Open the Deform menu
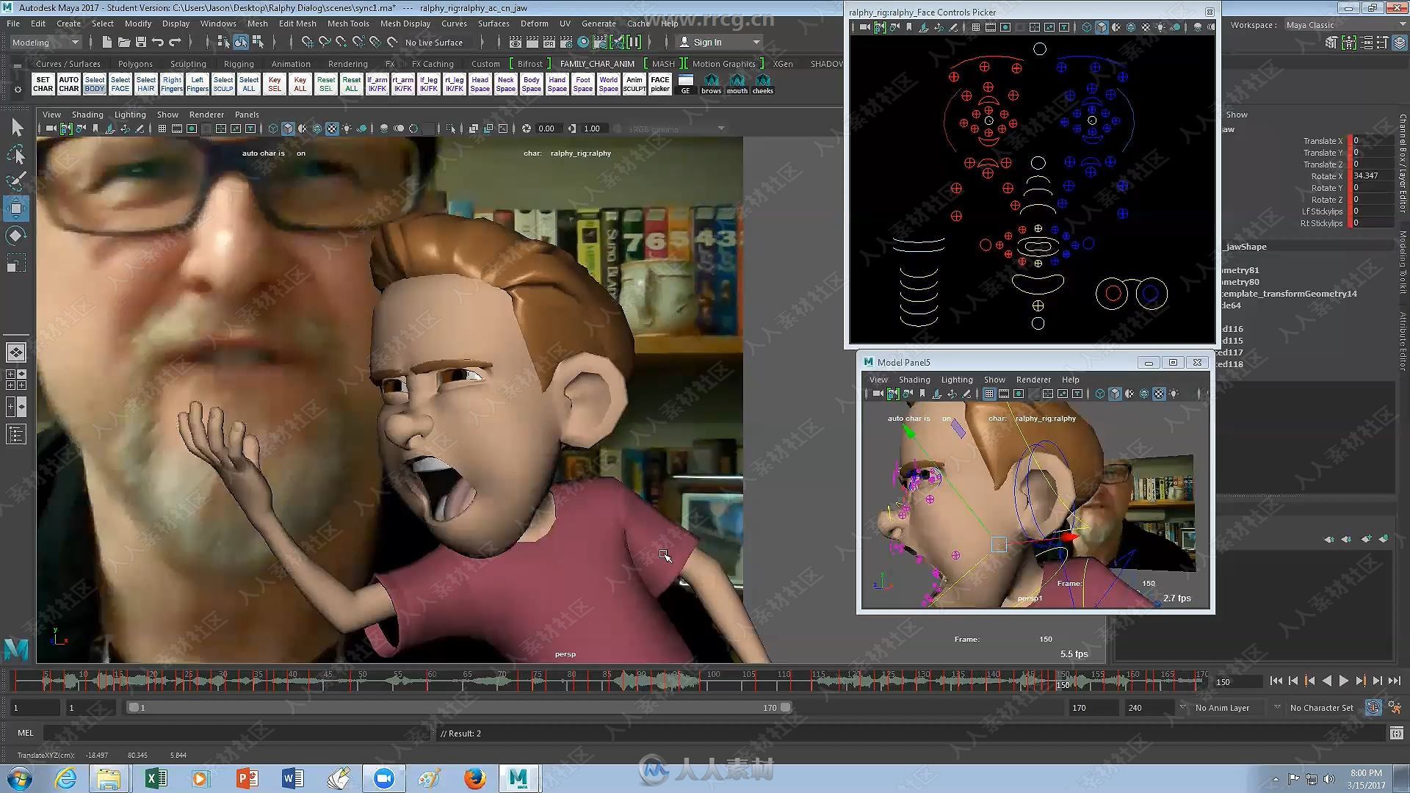Screen dimensions: 1410x793 click(x=534, y=23)
